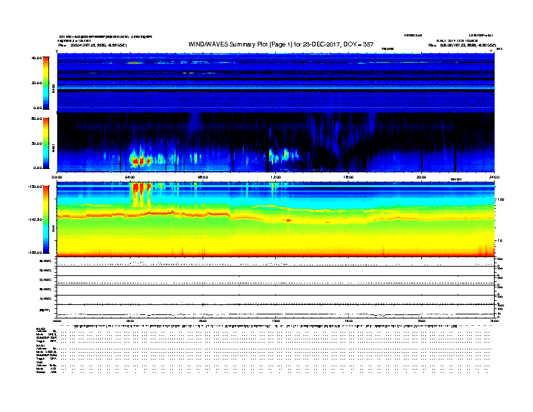Click the red bursts at top of TNR spectrogram
The image size is (533, 412).
[x=141, y=188]
